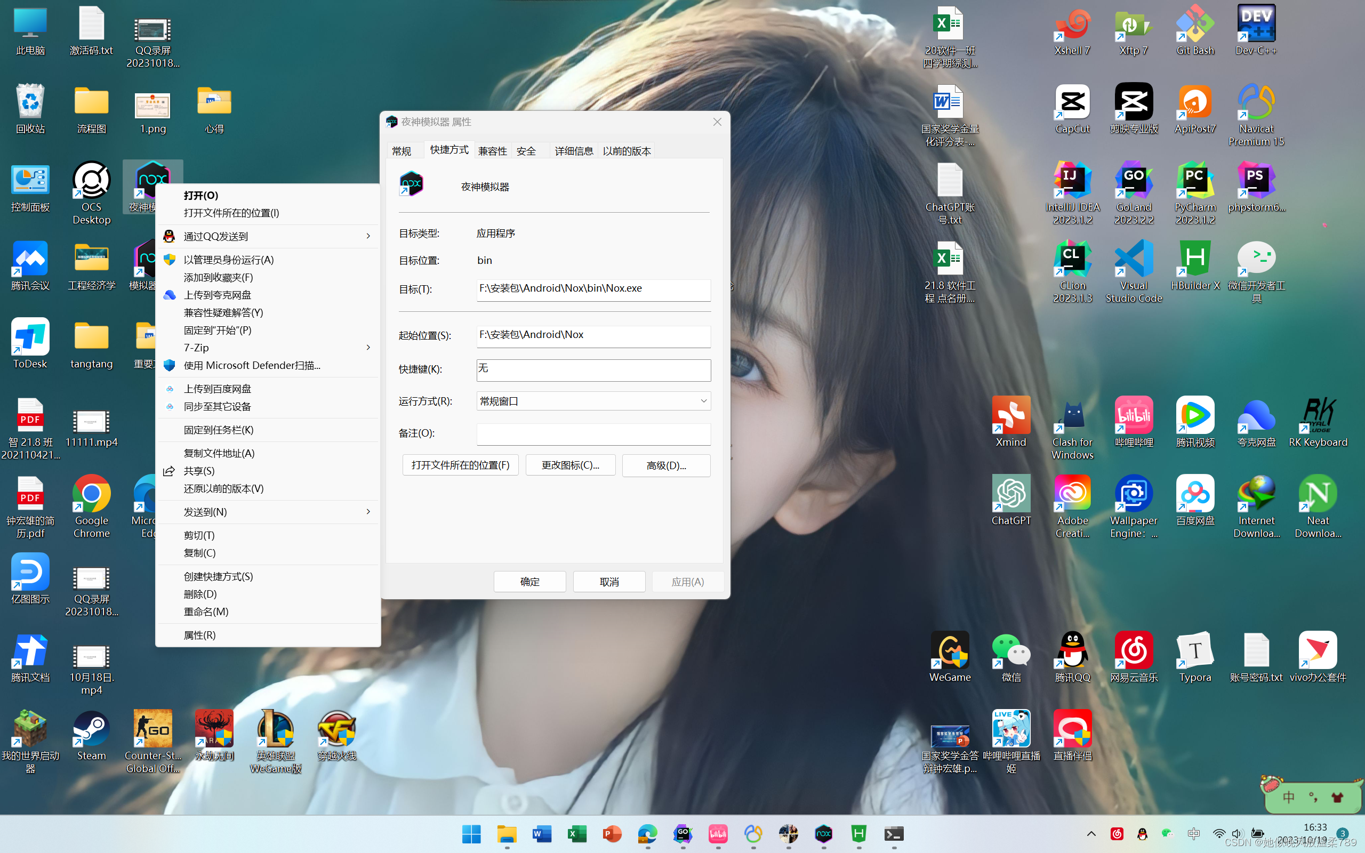
Task: Expand the 运行方式 combo box
Action: 593,401
